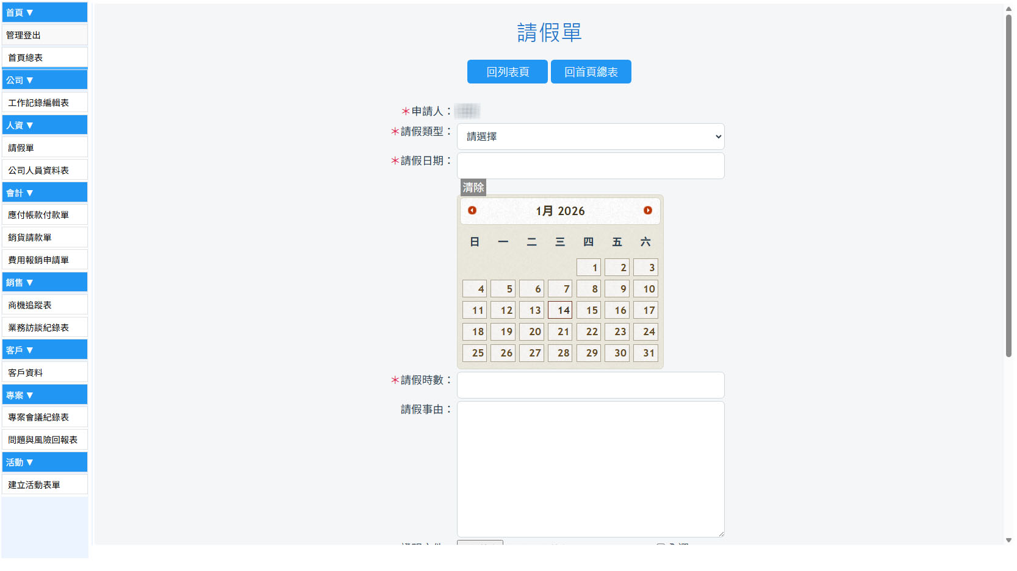
Task: Open 專案會議紀錄表 in sidebar
Action: (x=45, y=417)
